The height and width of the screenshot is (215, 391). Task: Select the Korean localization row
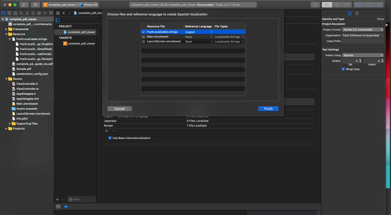(209, 126)
